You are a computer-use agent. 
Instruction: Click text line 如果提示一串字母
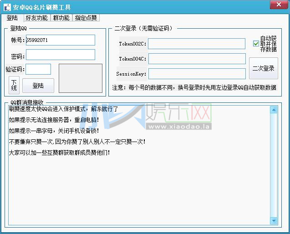(54, 131)
